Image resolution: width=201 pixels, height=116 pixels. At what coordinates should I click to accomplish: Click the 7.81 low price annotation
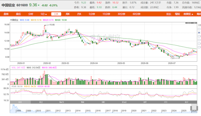point(172,58)
